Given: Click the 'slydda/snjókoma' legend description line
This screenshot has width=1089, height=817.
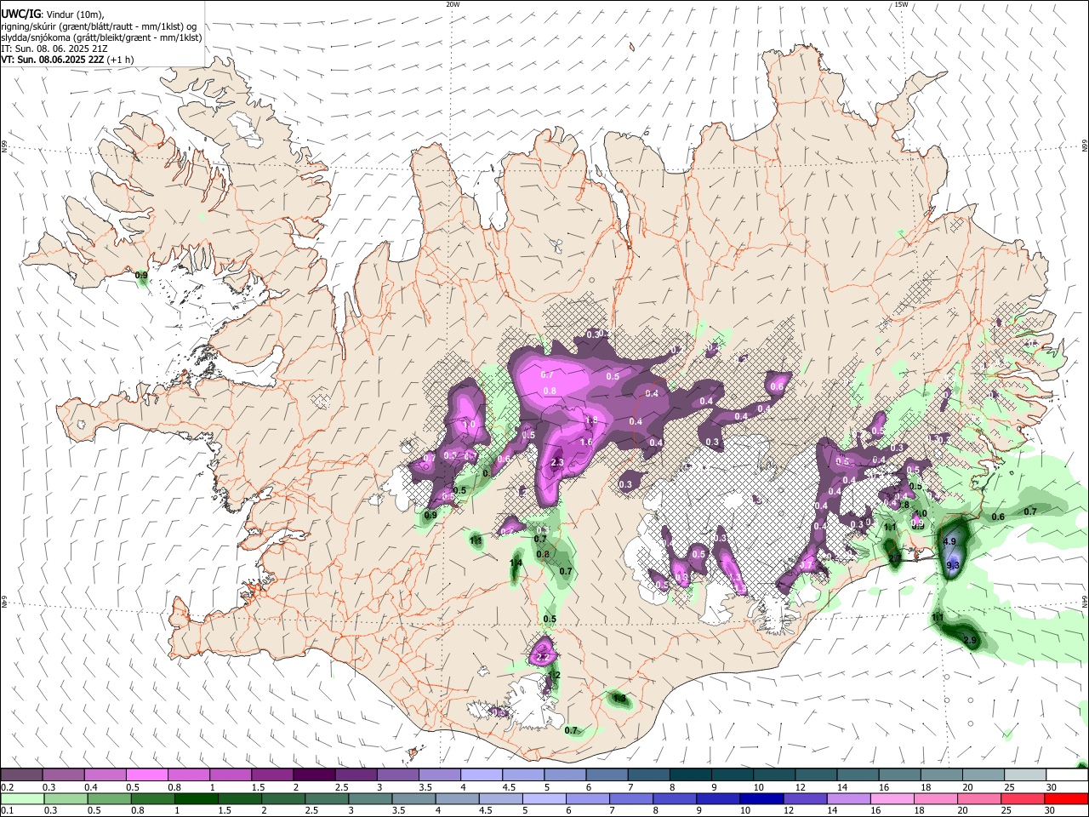Looking at the screenshot, I should point(101,37).
